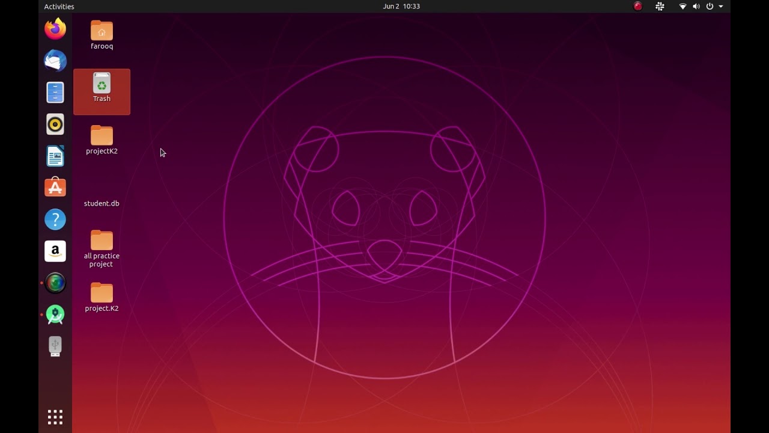Open the Jun 2 10:33 clock calendar

(401, 6)
